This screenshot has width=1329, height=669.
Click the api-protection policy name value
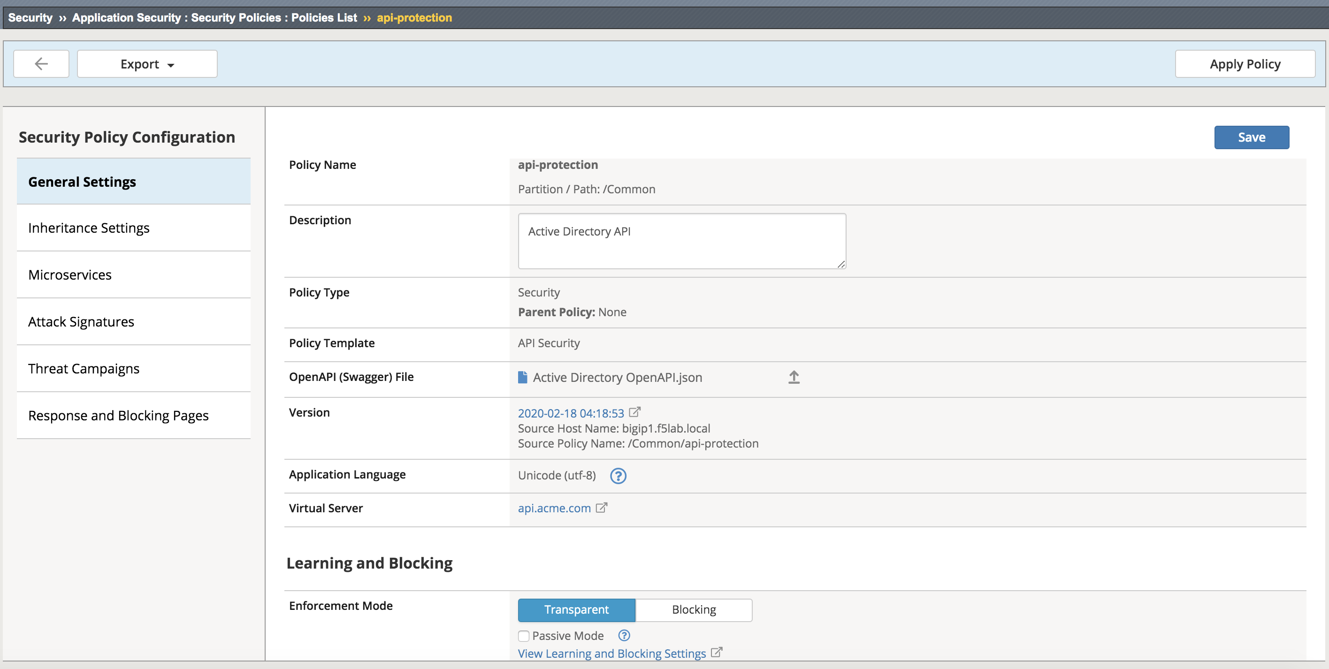pyautogui.click(x=558, y=165)
